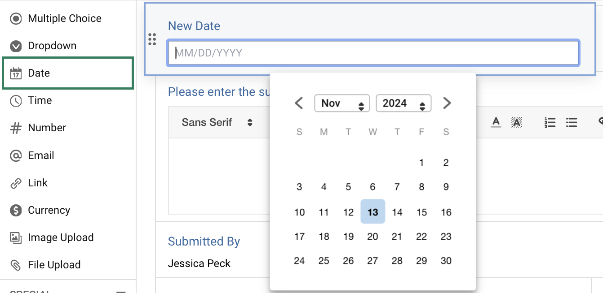603x293 pixels.
Task: Select the Link field icon
Action: pyautogui.click(x=16, y=183)
